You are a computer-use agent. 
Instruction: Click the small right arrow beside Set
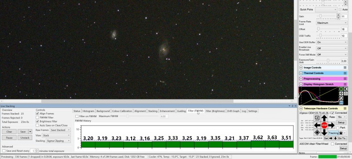tap(331, 138)
